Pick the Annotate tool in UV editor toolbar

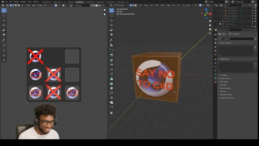pos(4,40)
